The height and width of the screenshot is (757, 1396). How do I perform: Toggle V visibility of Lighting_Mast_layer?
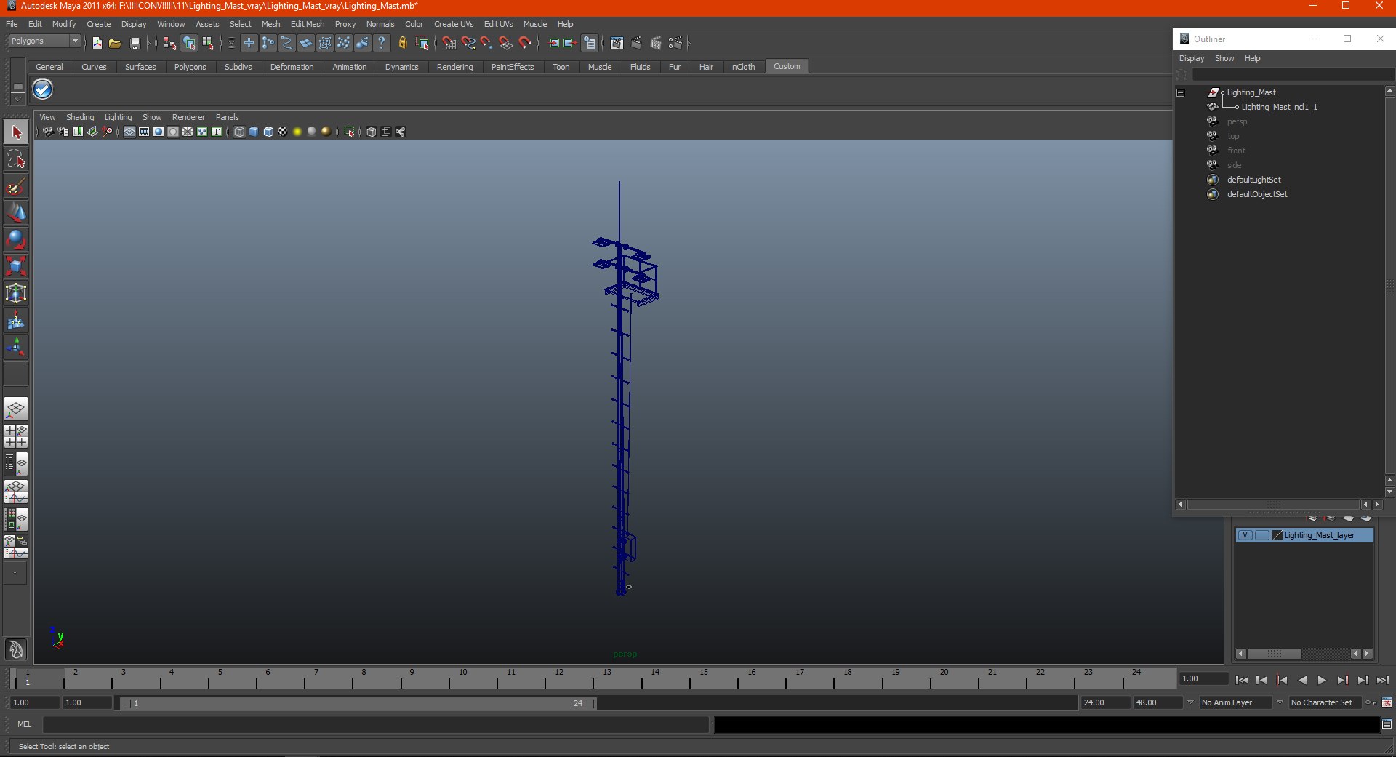pos(1245,535)
